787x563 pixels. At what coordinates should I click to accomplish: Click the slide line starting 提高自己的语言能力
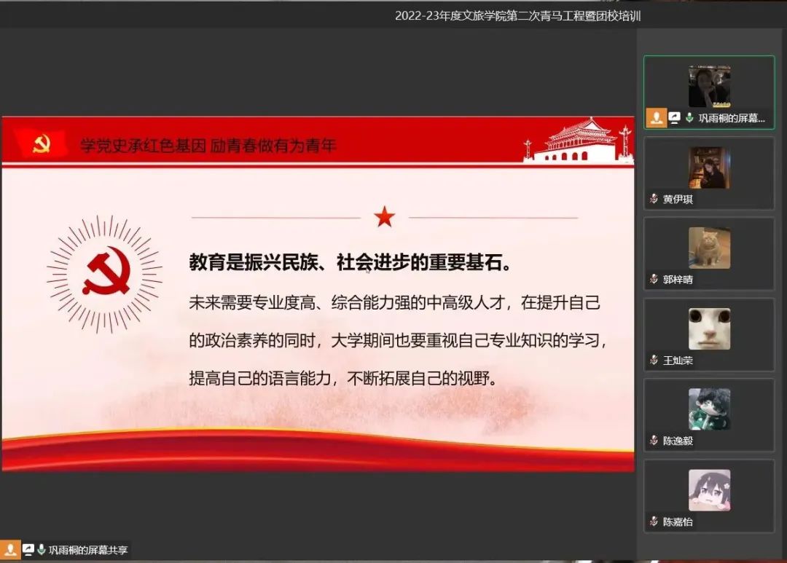click(344, 378)
